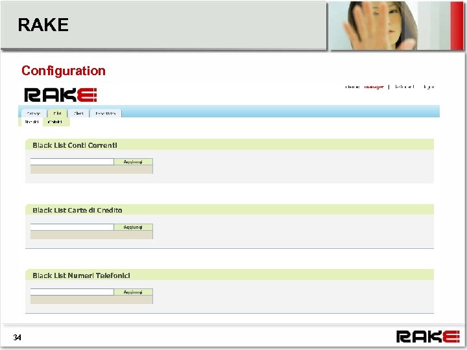467x350 pixels.
Task: Click the beige list area under Carte di Credito
Action: [x=91, y=235]
